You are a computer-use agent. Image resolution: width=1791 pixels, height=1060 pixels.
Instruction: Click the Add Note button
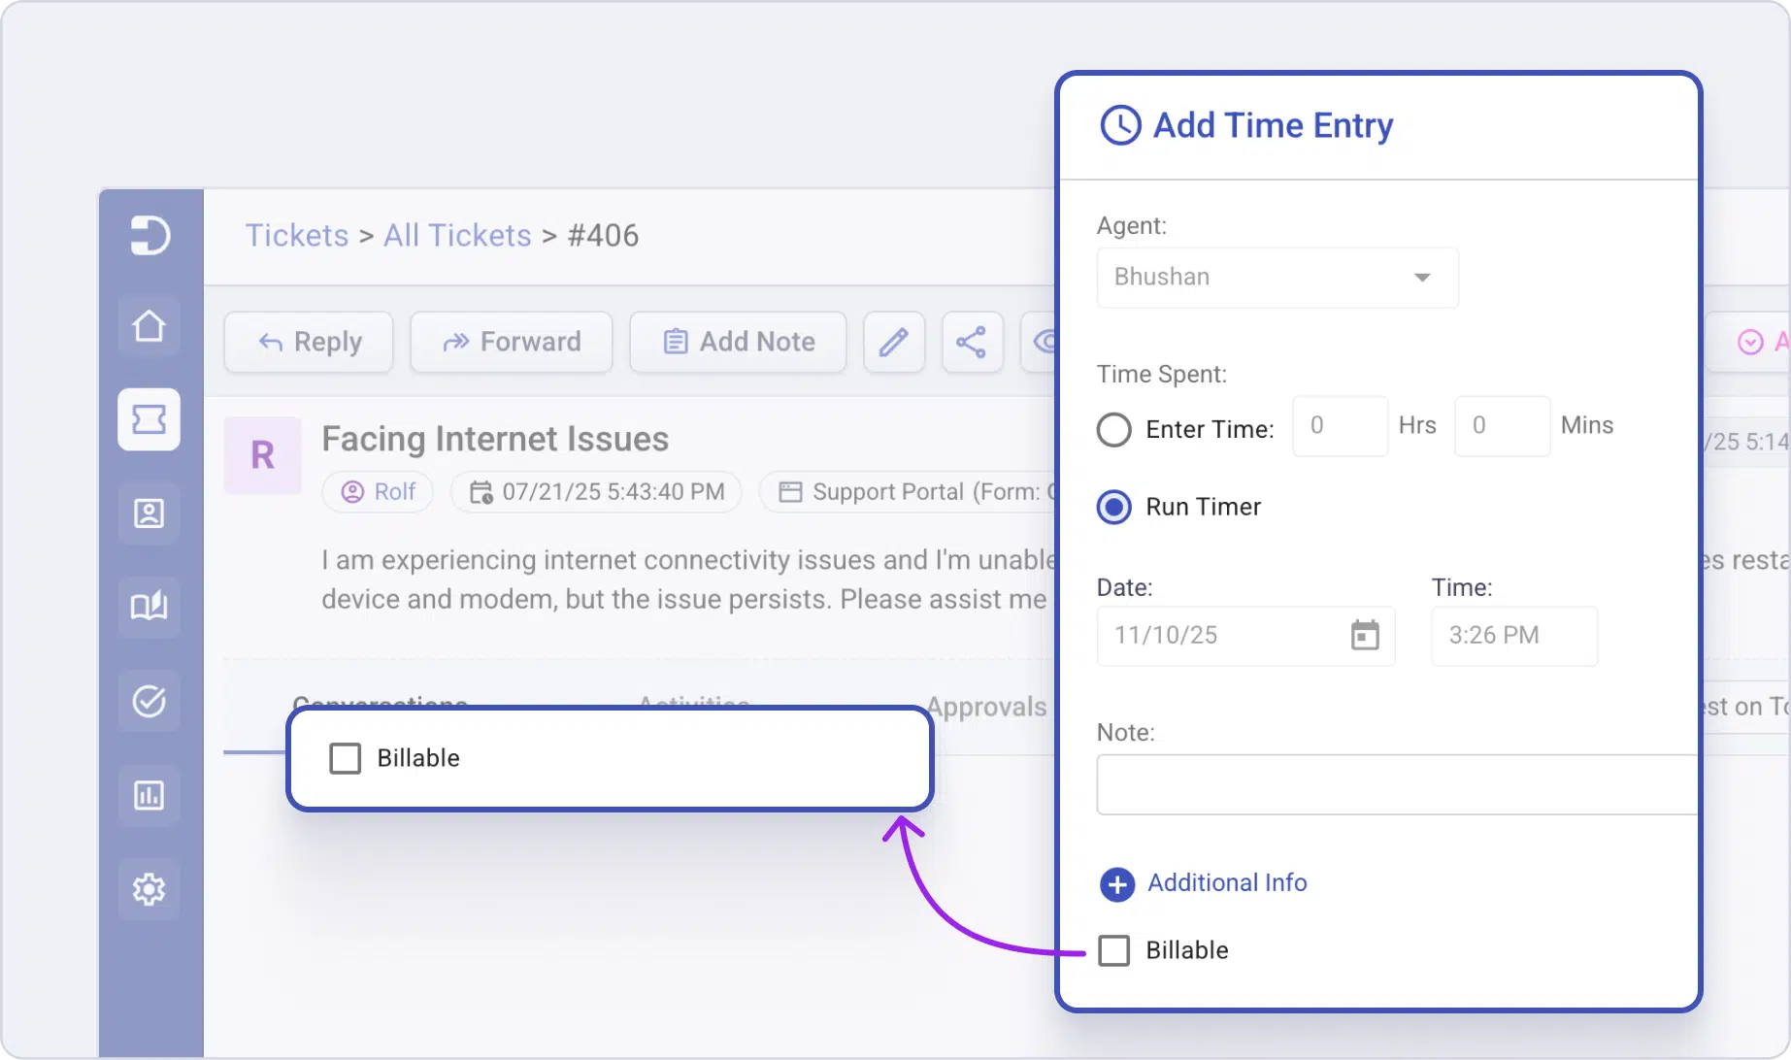pos(738,342)
